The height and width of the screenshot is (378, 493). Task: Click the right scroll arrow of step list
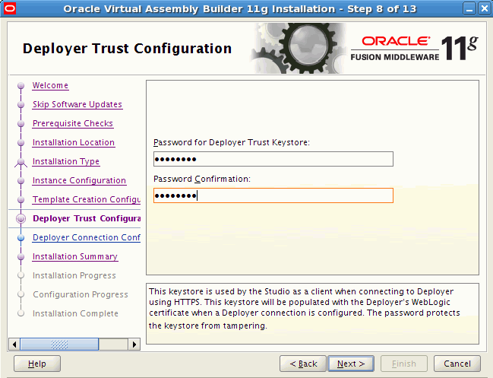134,344
